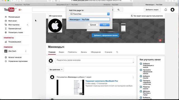Image resolution: width=179 pixels, height=100 pixels.
Task: Confirm bookmark with the Add button
Action: 105,25
